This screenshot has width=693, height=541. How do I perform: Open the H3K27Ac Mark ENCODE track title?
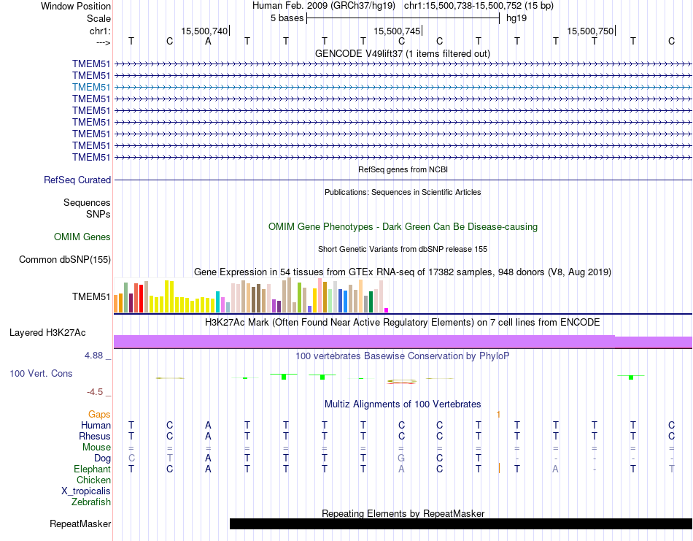point(402,323)
